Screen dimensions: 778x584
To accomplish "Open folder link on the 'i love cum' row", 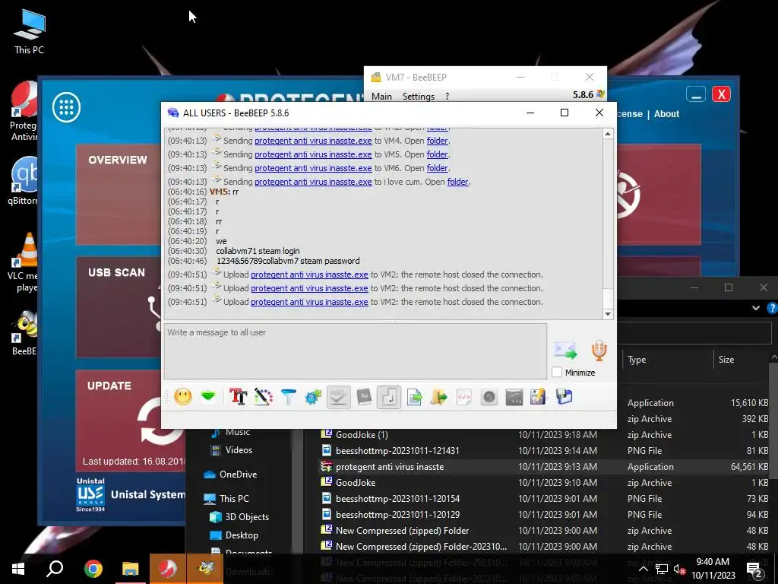I will coord(457,182).
